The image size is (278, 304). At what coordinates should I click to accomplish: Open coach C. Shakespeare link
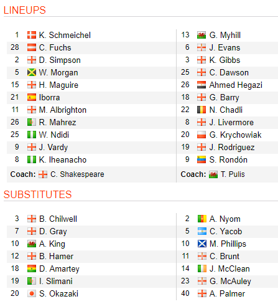(77, 174)
